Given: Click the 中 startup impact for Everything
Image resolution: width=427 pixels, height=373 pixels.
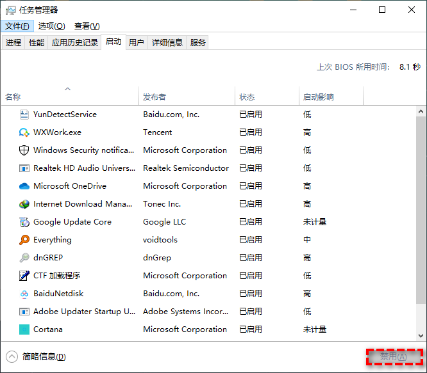Looking at the screenshot, I should [x=307, y=240].
